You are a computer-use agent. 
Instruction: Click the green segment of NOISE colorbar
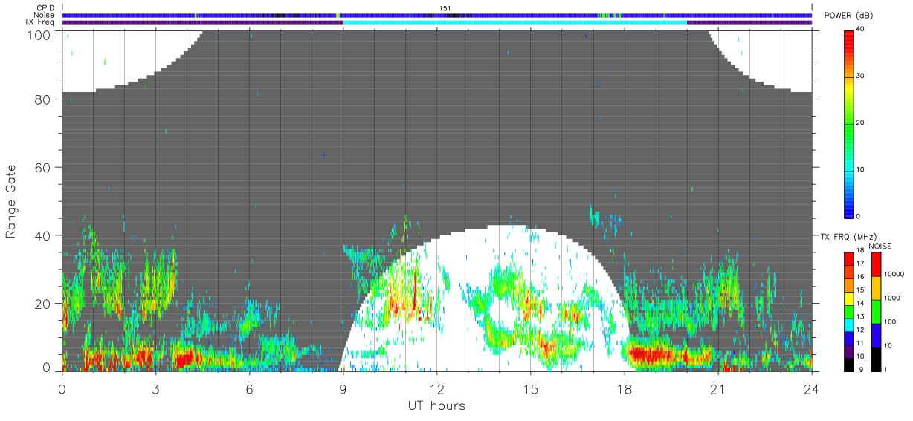point(876,312)
